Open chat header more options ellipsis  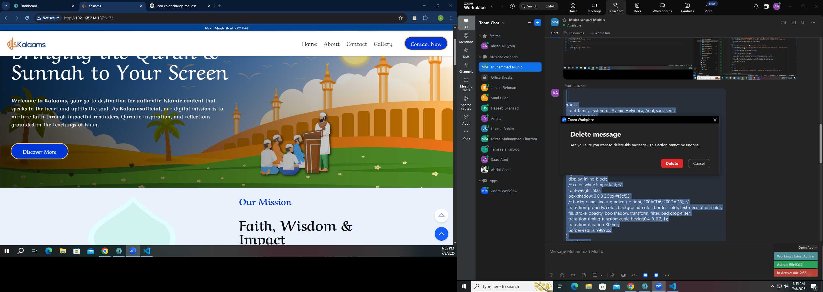click(813, 23)
